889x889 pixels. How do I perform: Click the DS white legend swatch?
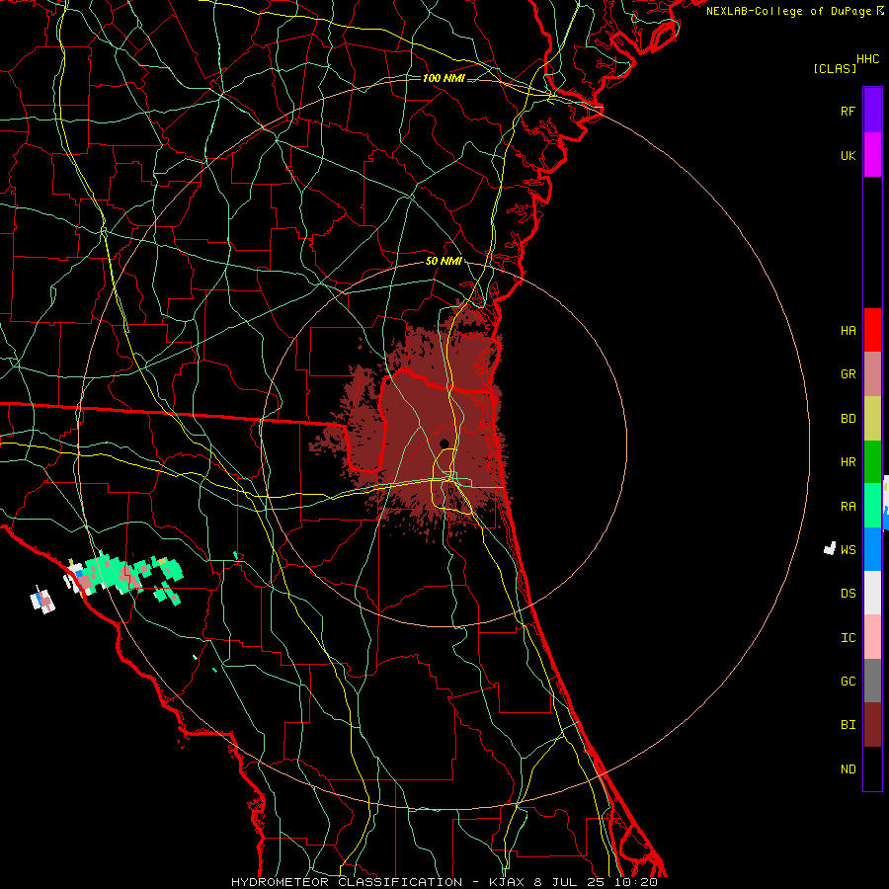[872, 593]
